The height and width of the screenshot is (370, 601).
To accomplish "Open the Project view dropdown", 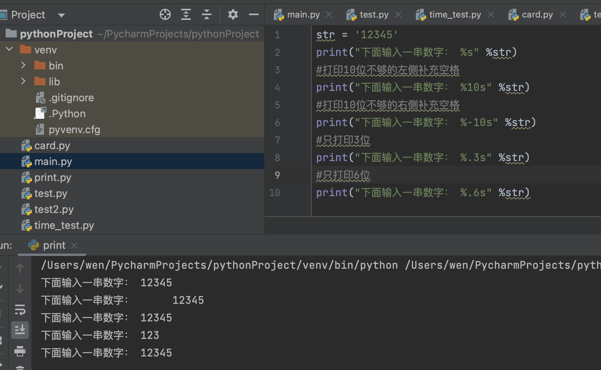I will [x=61, y=15].
